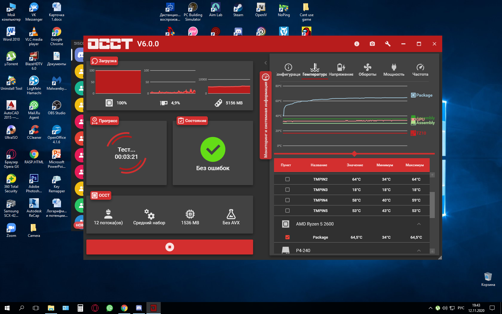Click the Без AVX flask icon
502x314 pixels.
231,214
